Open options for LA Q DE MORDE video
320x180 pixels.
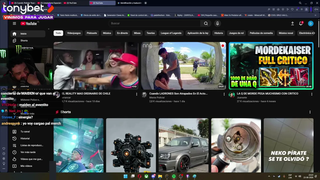[x=311, y=94]
